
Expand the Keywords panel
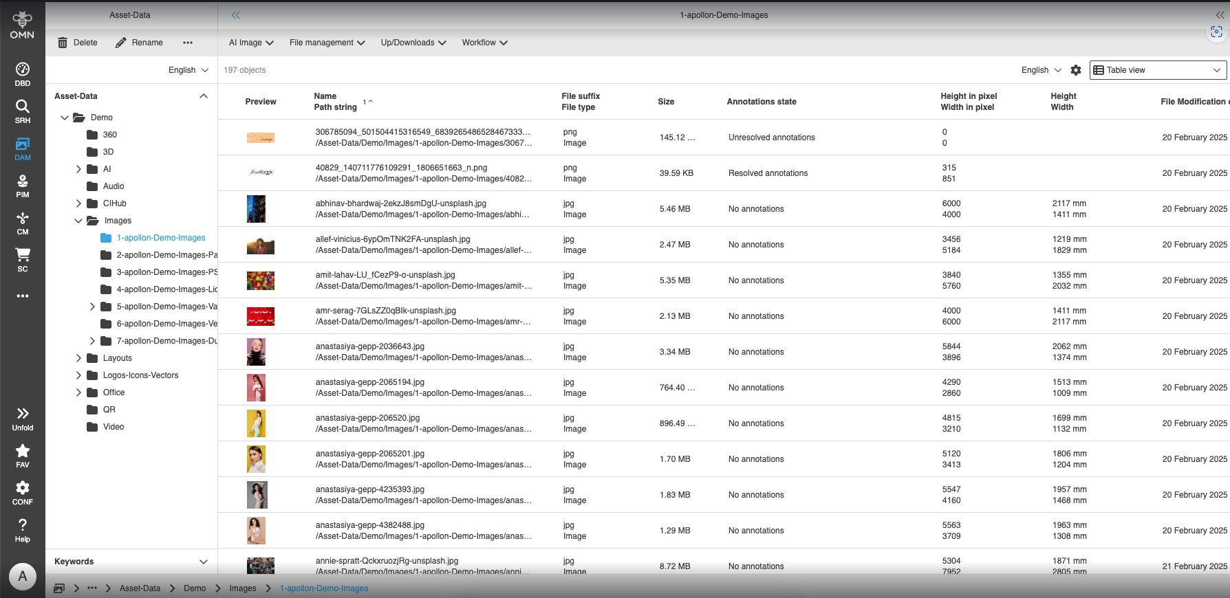(x=204, y=562)
